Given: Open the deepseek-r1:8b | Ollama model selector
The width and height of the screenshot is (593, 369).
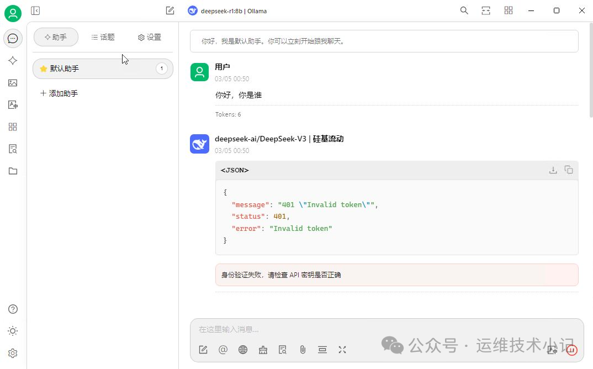Looking at the screenshot, I should [x=227, y=11].
